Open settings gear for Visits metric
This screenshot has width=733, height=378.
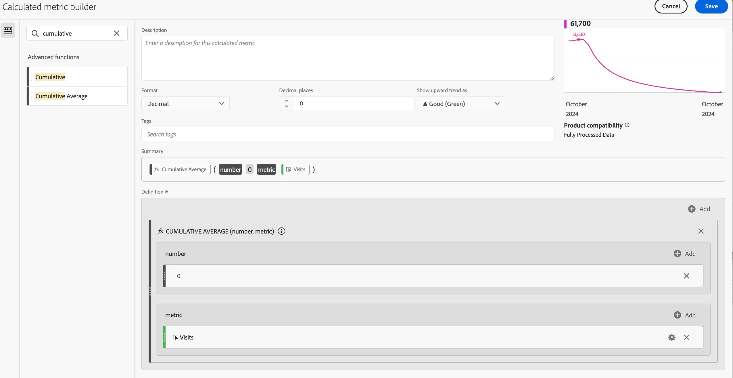pos(671,337)
